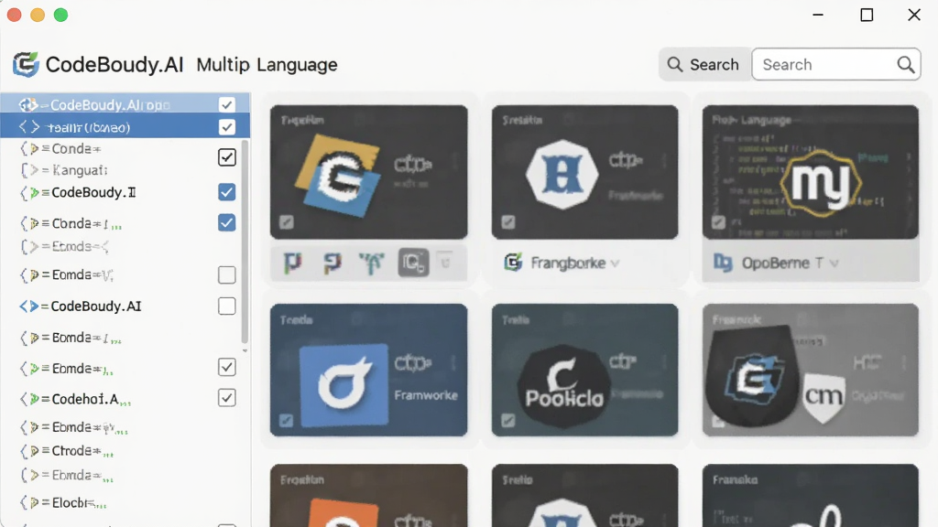This screenshot has width=938, height=527.
Task: Open the hexagon H logo card thumbnail
Action: (585, 172)
